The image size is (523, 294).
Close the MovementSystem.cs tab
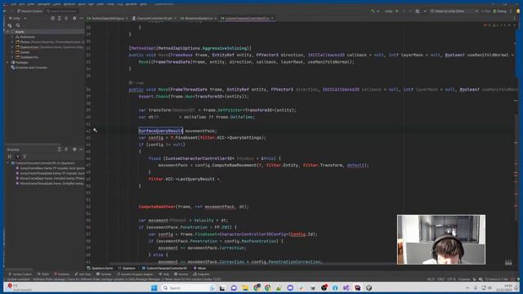216,18
